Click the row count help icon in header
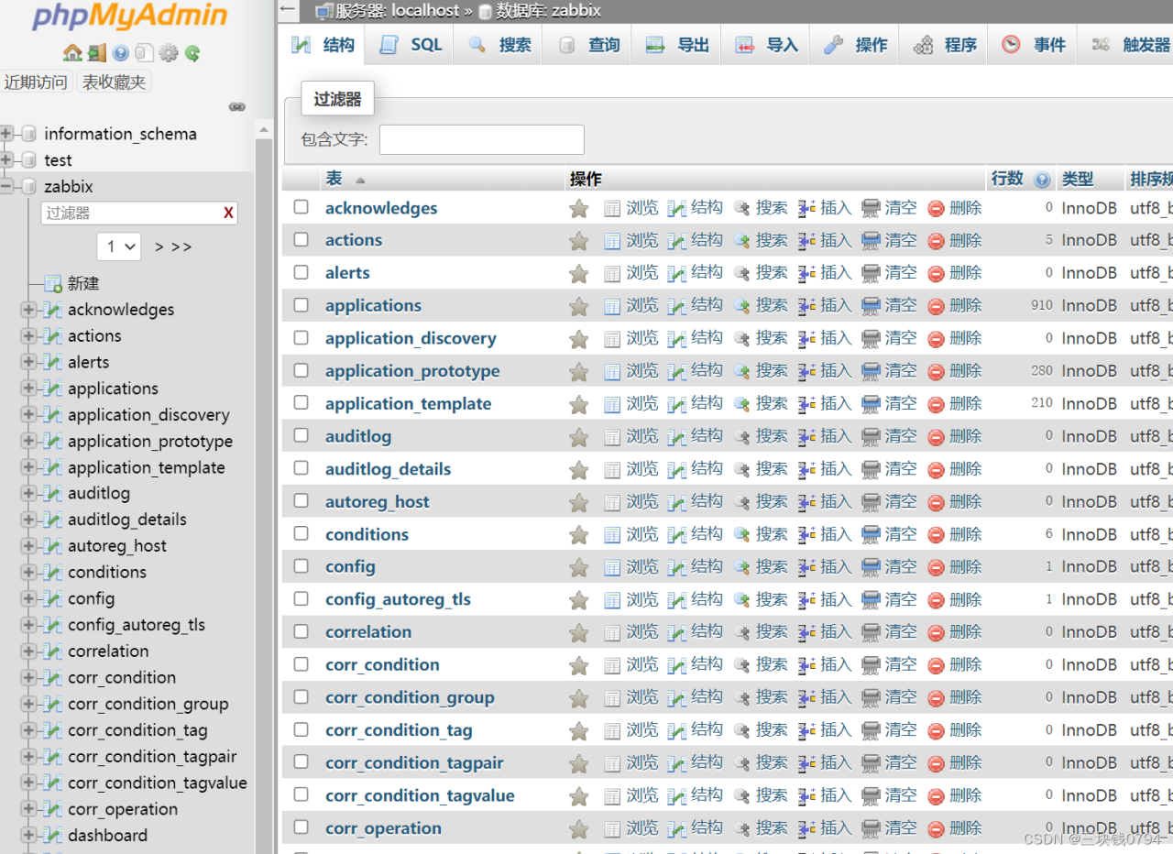The width and height of the screenshot is (1173, 854). pyautogui.click(x=1042, y=180)
